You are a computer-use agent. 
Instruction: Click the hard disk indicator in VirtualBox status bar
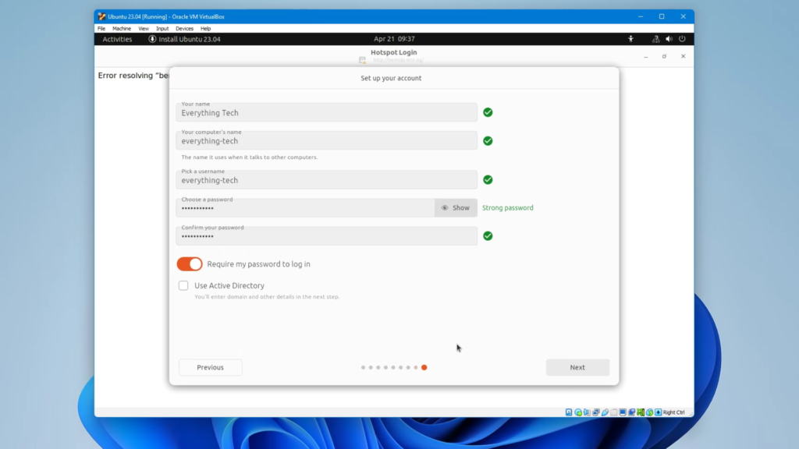pyautogui.click(x=569, y=412)
